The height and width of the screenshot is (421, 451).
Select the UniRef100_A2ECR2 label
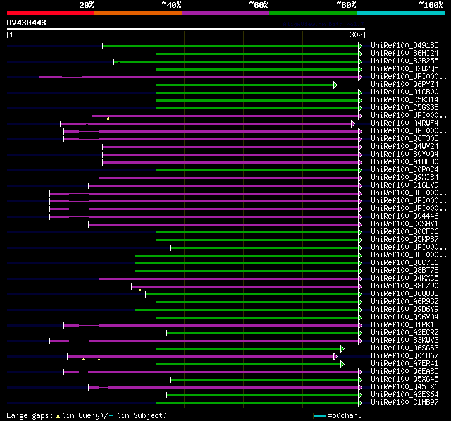tap(404, 333)
